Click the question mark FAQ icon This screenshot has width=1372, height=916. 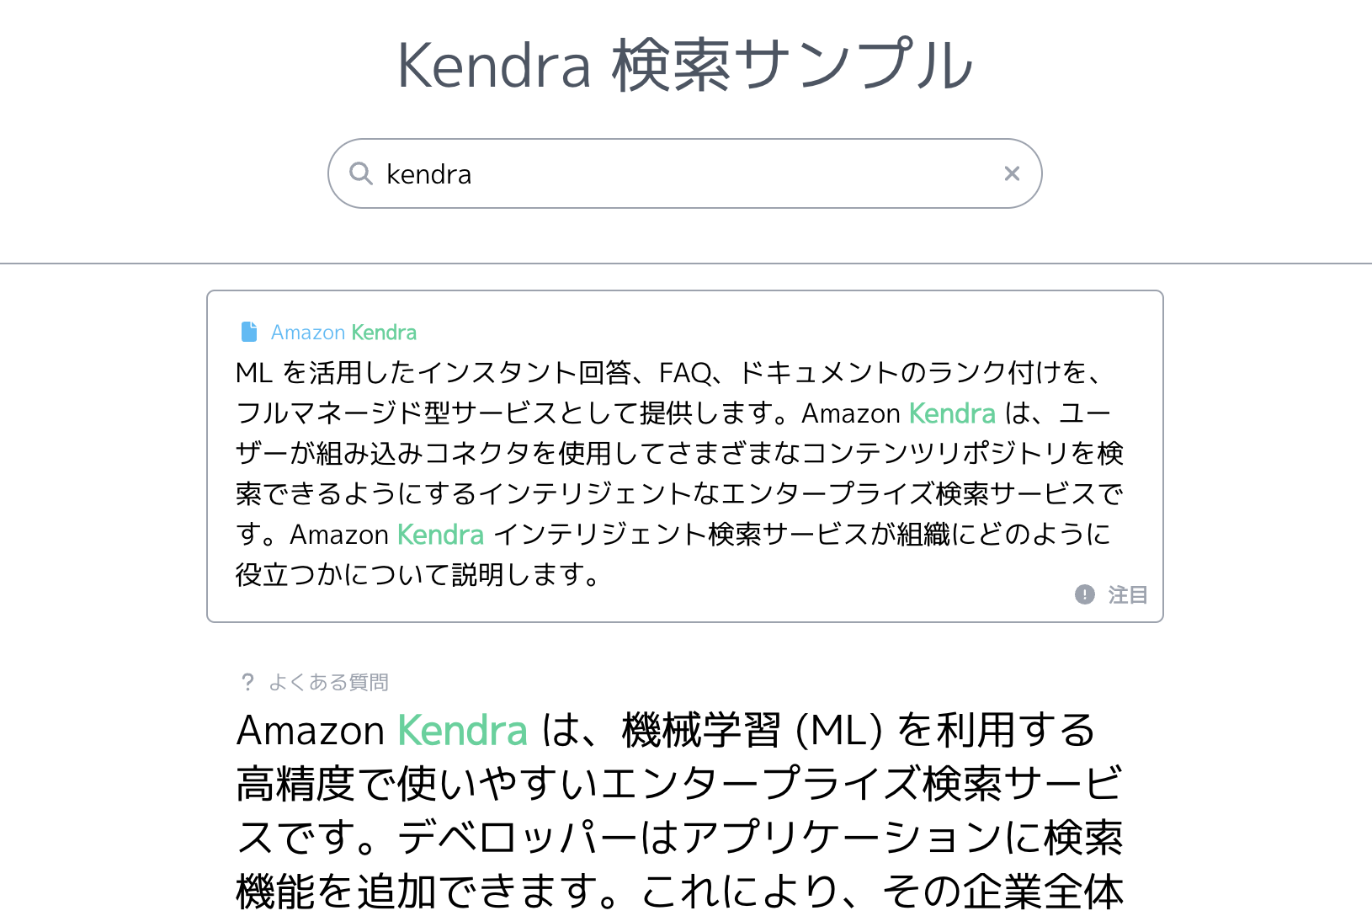click(247, 682)
